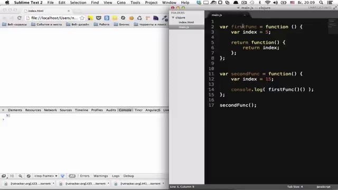This screenshot has width=338, height=190.
Task: Switch to DevTools Elements tab
Action: 15,110
